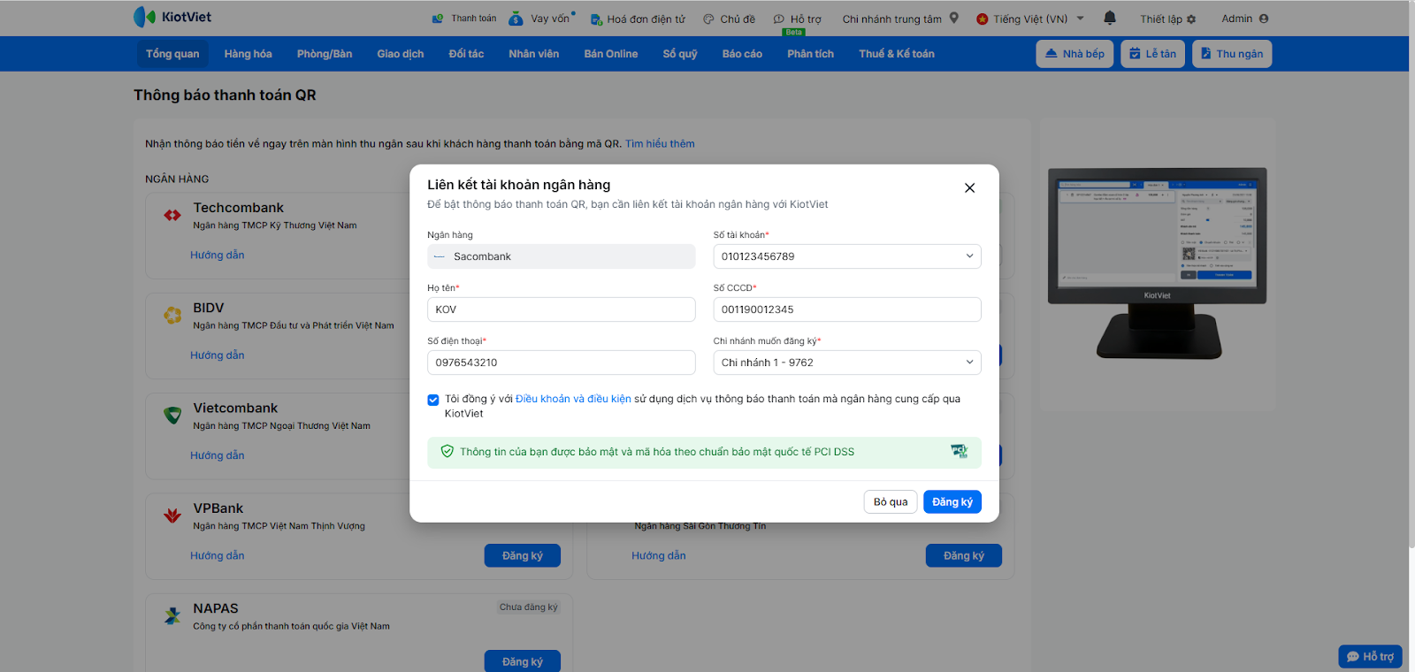
Task: Open the Báo cáo menu
Action: (x=742, y=54)
